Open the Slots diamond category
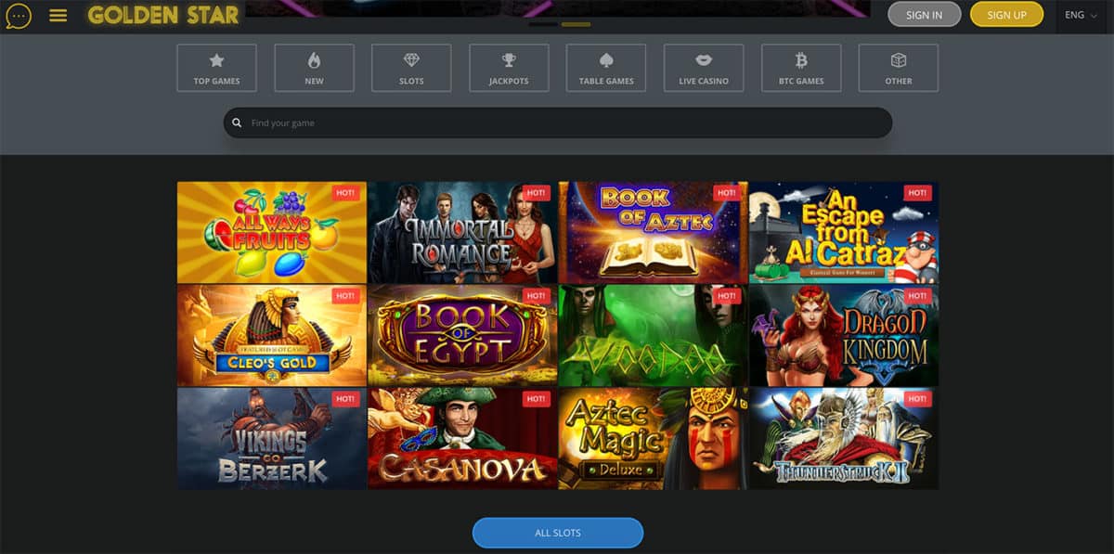Screen dimensions: 1114x554 [x=411, y=68]
